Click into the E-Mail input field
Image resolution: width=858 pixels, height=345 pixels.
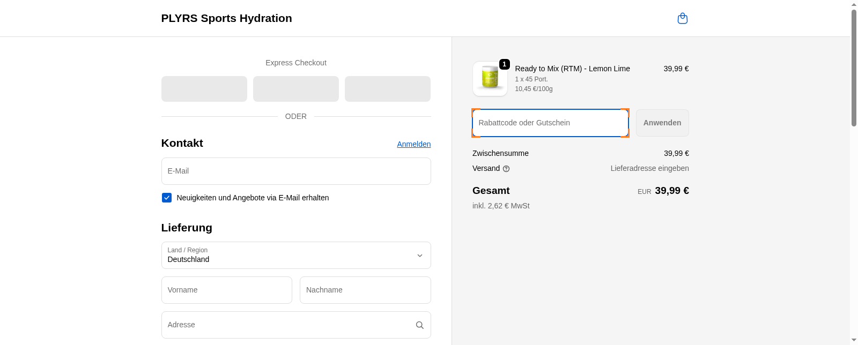coord(295,171)
